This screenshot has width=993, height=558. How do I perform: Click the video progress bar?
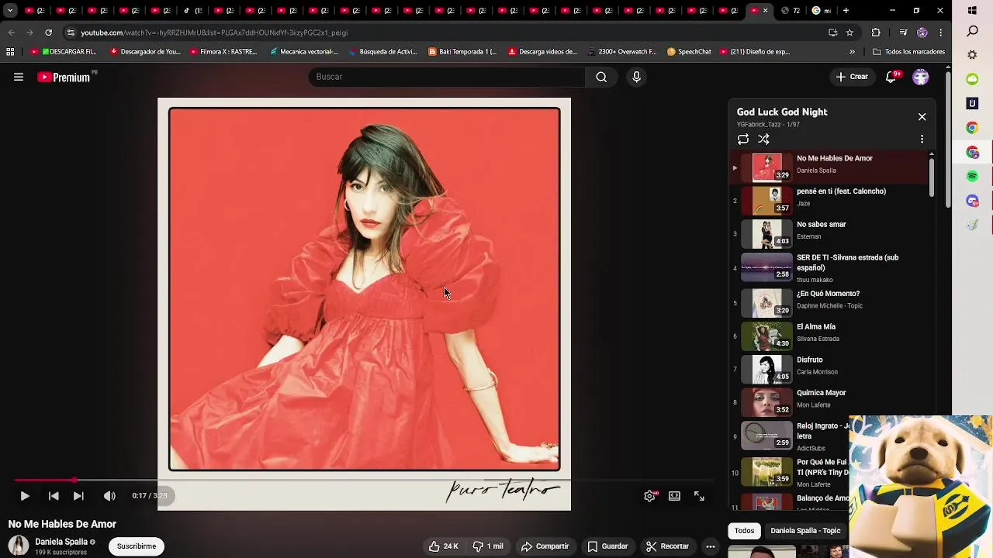click(x=364, y=480)
